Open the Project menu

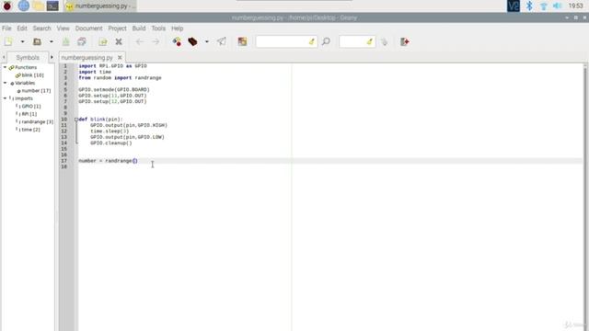tap(117, 29)
